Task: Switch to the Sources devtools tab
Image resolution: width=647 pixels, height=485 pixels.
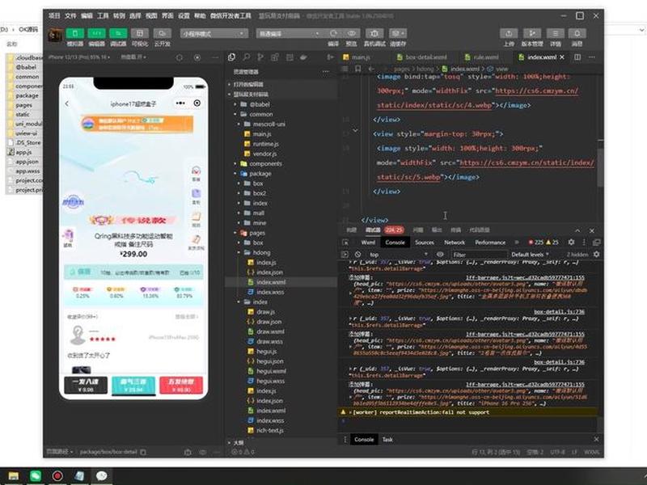Action: (x=424, y=242)
